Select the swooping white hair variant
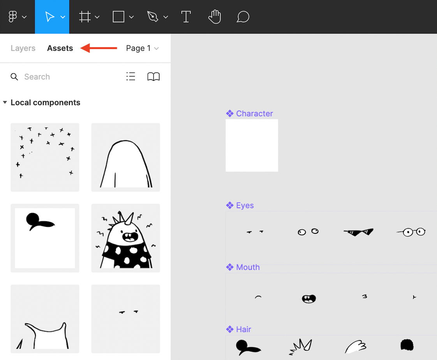This screenshot has height=360, width=437. pyautogui.click(x=356, y=347)
